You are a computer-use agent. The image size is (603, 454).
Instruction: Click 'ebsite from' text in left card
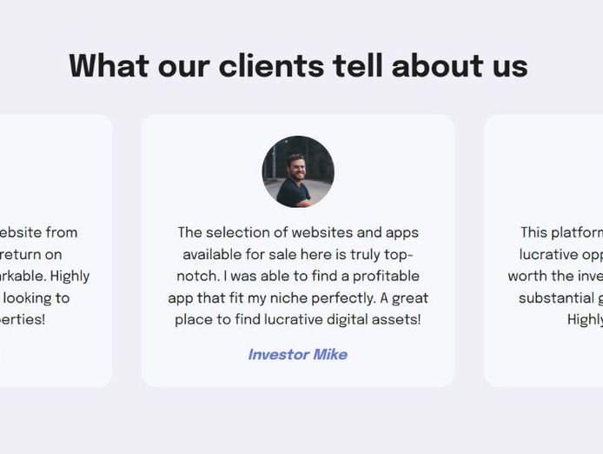click(x=38, y=232)
